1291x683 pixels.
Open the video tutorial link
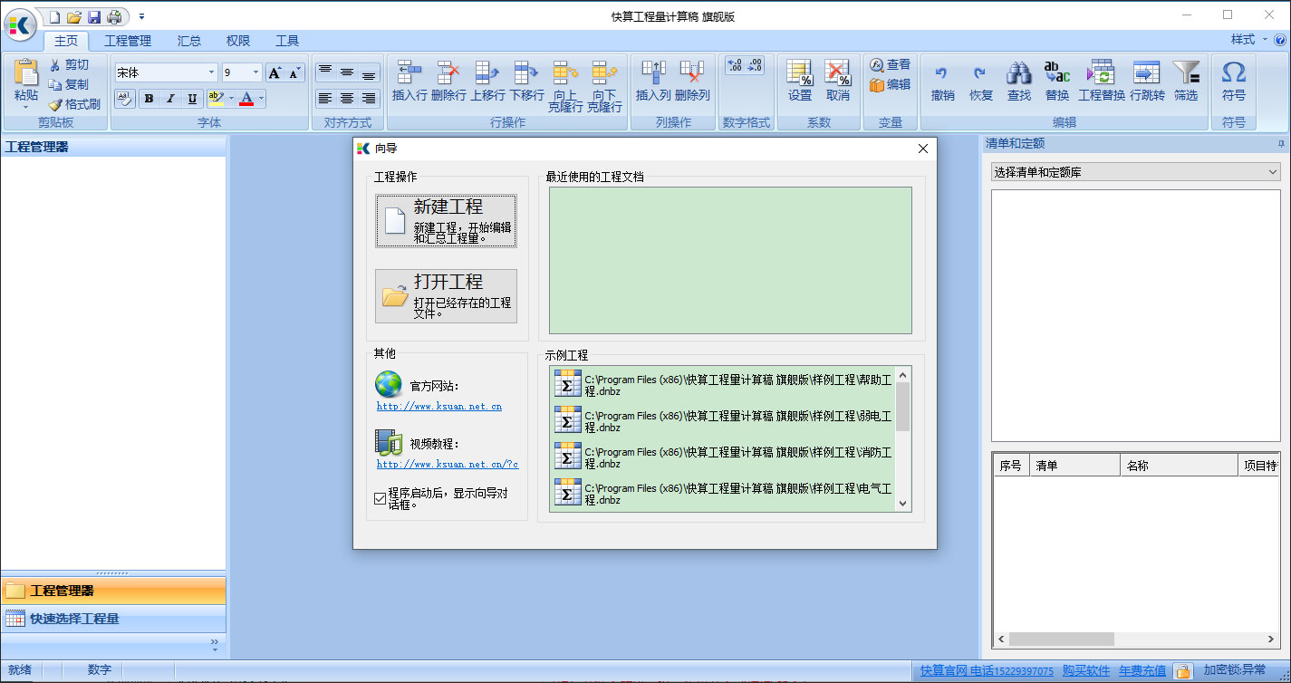point(448,465)
